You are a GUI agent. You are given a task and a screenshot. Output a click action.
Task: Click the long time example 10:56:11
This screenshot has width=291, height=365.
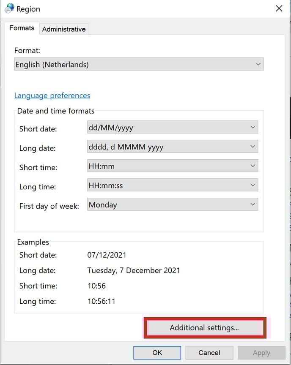(102, 301)
